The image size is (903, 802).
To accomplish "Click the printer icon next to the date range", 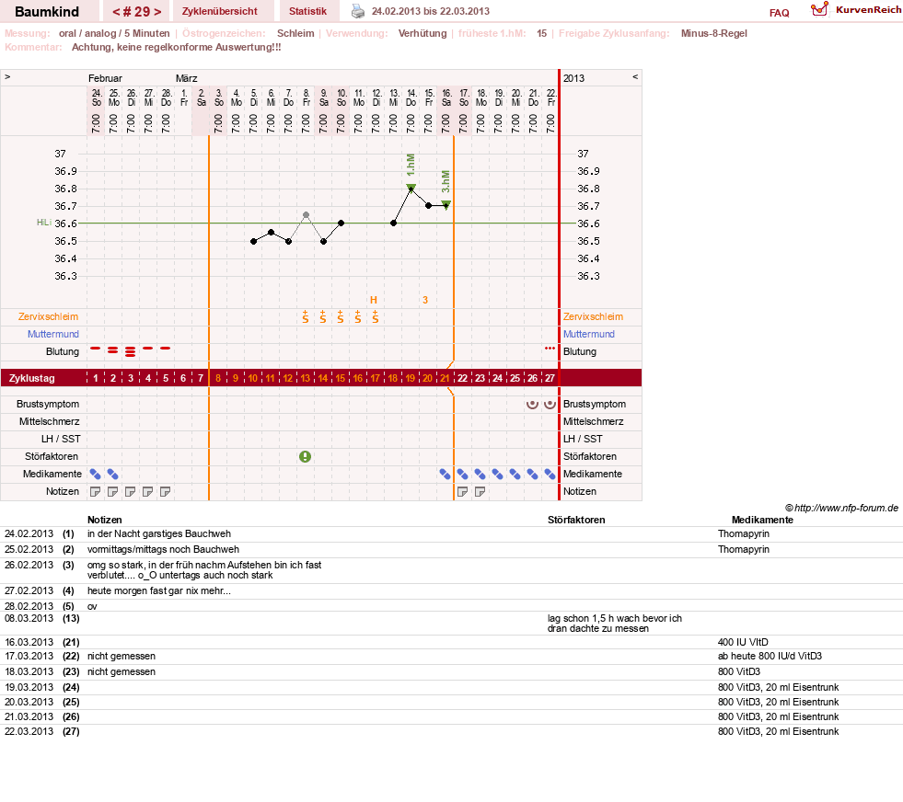I will [358, 11].
